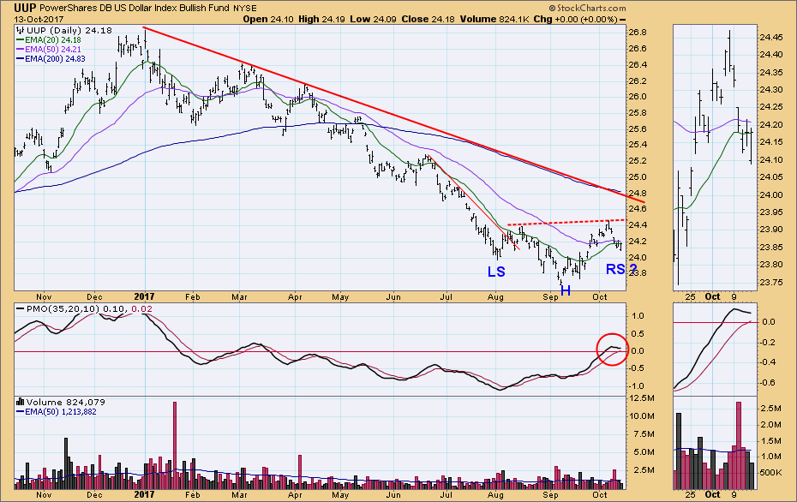This screenshot has width=797, height=502.
Task: Click the EMA(200) 24.83 legend entry
Action: pos(51,59)
